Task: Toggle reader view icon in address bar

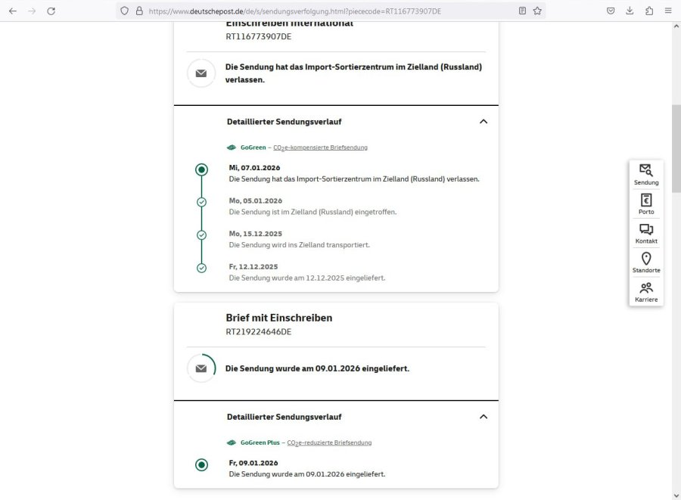Action: [x=522, y=11]
